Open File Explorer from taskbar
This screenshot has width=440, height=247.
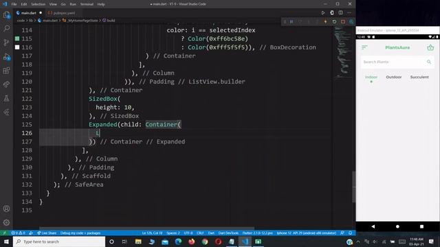138,242
